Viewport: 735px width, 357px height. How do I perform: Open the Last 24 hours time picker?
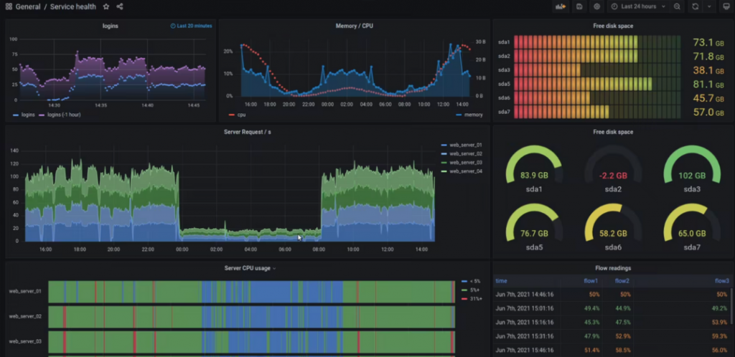point(638,6)
